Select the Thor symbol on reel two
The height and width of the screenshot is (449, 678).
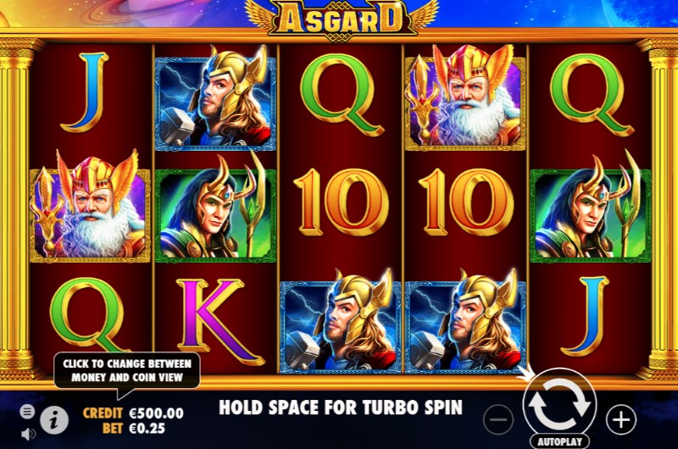point(215,97)
